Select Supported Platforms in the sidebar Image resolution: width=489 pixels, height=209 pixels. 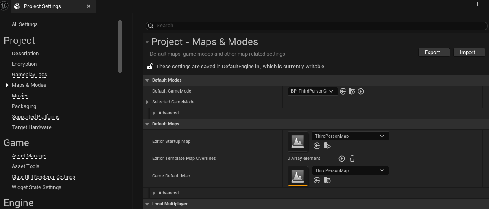[x=36, y=117]
